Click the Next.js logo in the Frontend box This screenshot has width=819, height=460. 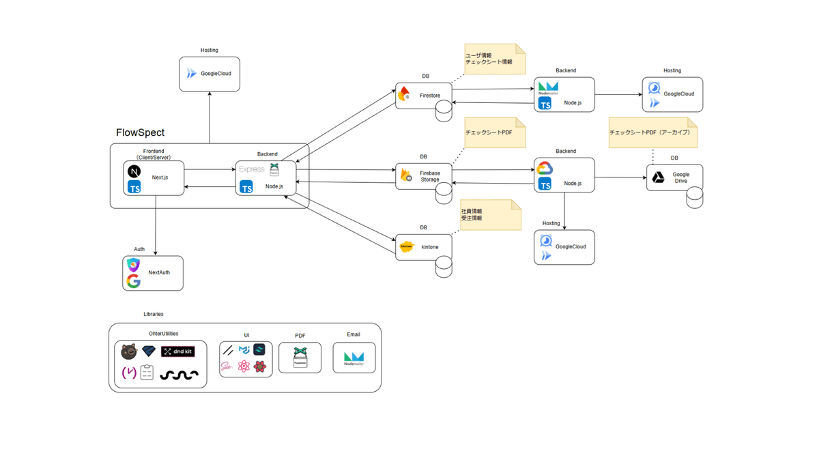pyautogui.click(x=134, y=171)
